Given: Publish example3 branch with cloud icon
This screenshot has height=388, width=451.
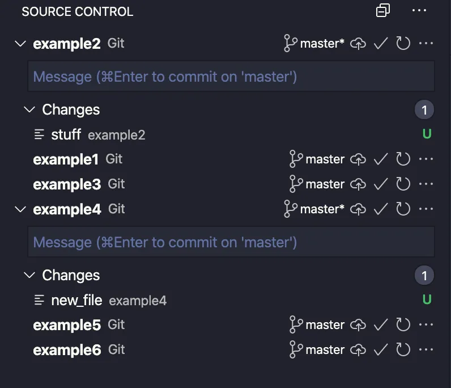Looking at the screenshot, I should coord(358,184).
